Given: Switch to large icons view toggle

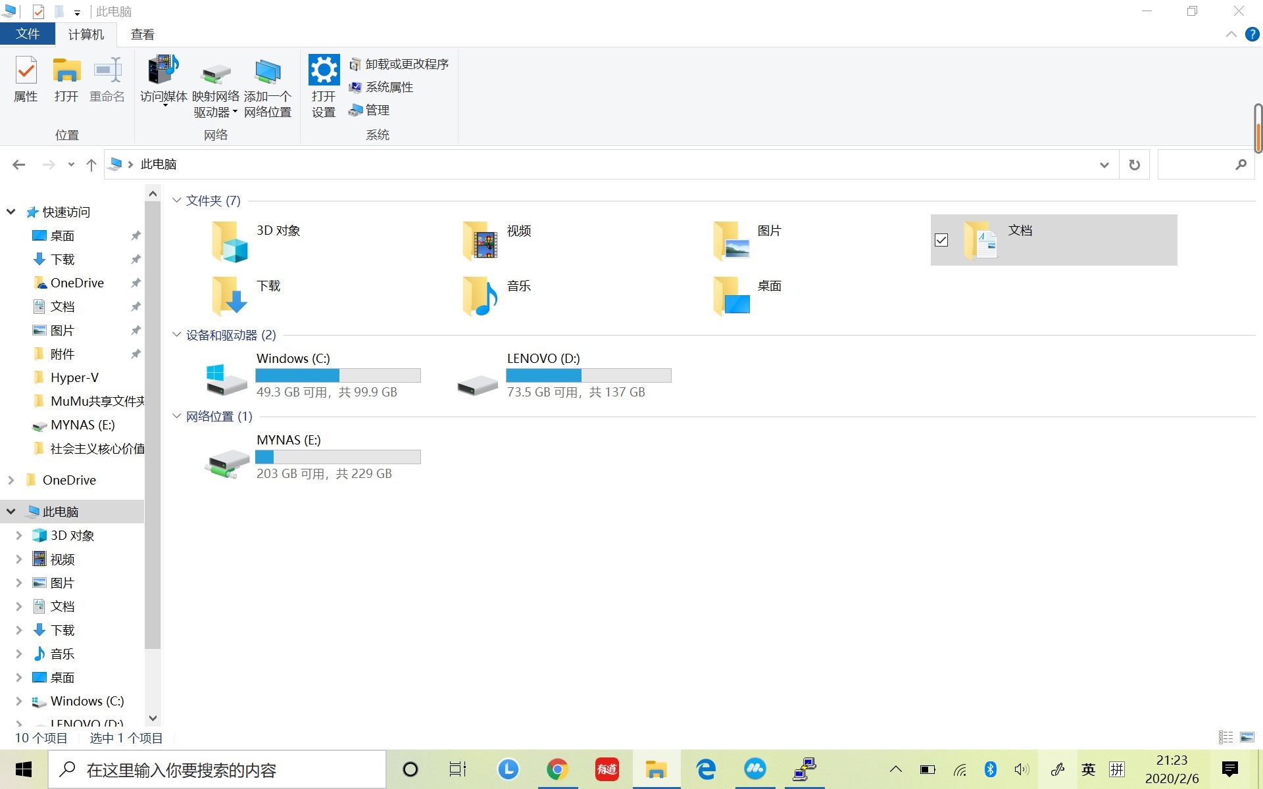Looking at the screenshot, I should click(x=1247, y=737).
